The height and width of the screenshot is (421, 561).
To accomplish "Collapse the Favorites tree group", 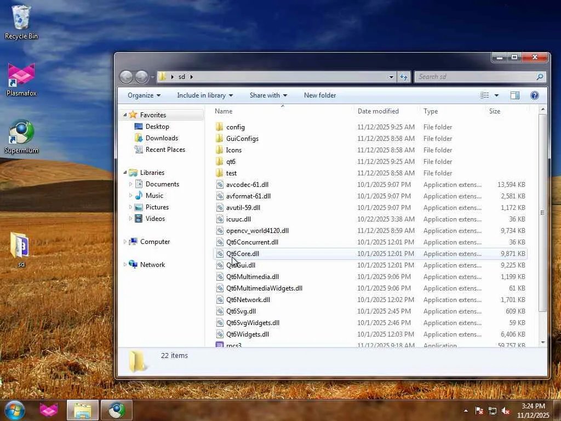I will [125, 115].
